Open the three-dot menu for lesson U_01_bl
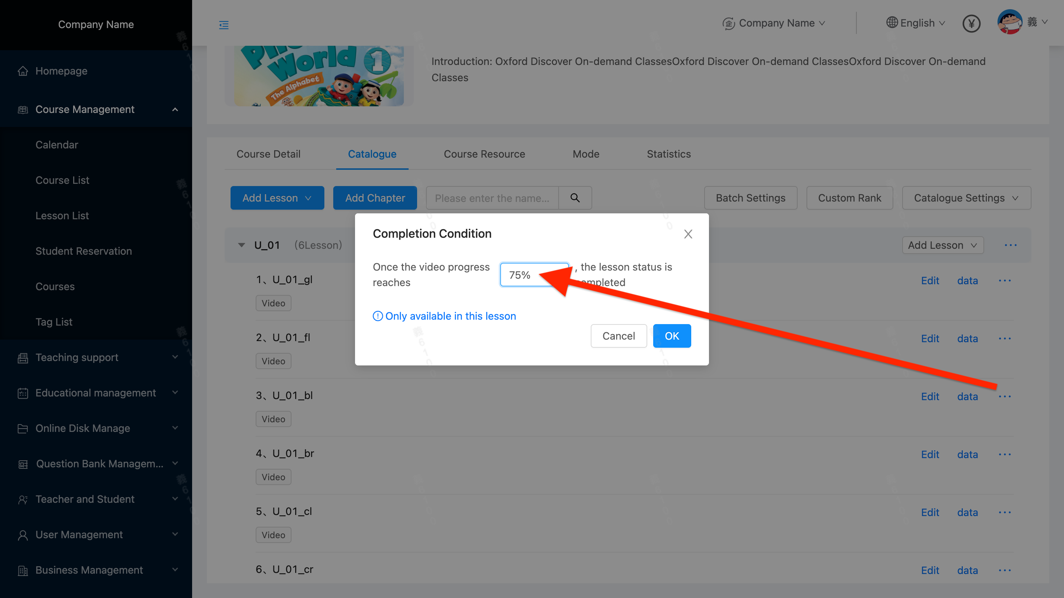This screenshot has width=1064, height=598. tap(1005, 396)
